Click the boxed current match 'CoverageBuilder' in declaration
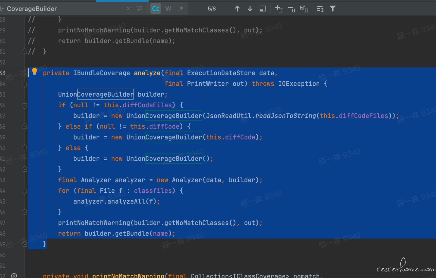 105,94
